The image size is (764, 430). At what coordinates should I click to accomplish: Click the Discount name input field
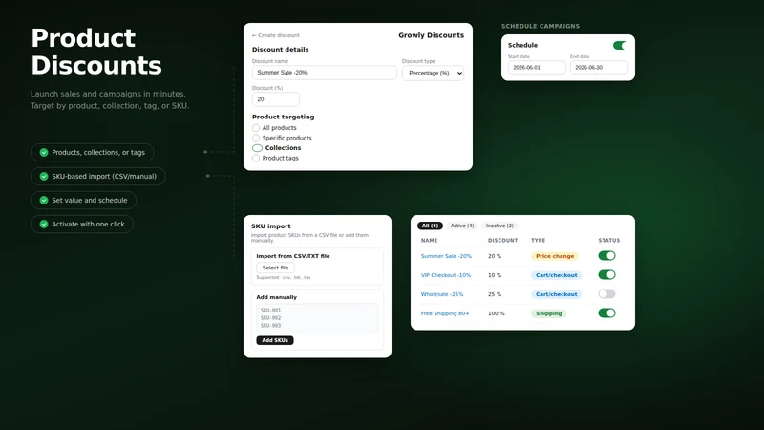coord(325,73)
